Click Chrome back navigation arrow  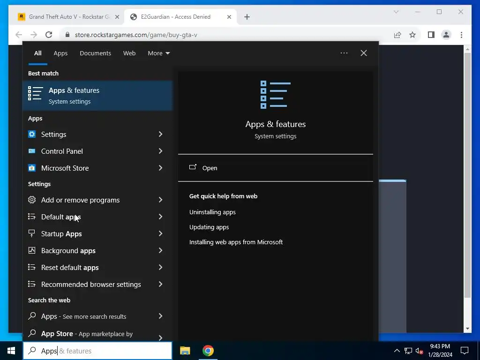pyautogui.click(x=19, y=35)
